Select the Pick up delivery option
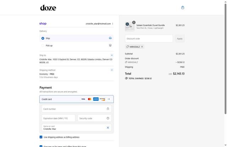 click(x=77, y=45)
